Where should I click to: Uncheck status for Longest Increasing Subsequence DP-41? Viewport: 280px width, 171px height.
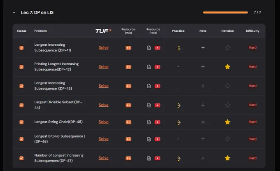(x=21, y=48)
